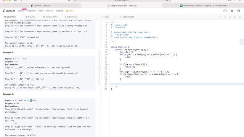Image resolution: width=244 pixels, height=137 pixels.
Task: Click the 'Example 3:' heading
Action: (x=8, y=94)
